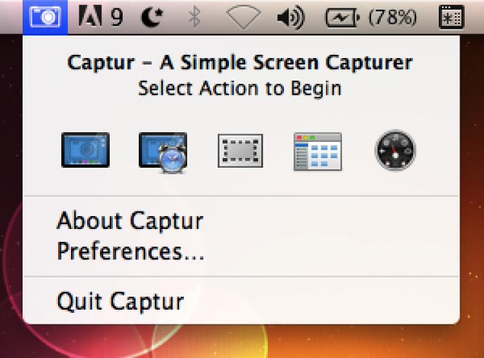This screenshot has height=358, width=484.
Task: Click the number 9 beside the Adobe icon
Action: (117, 17)
